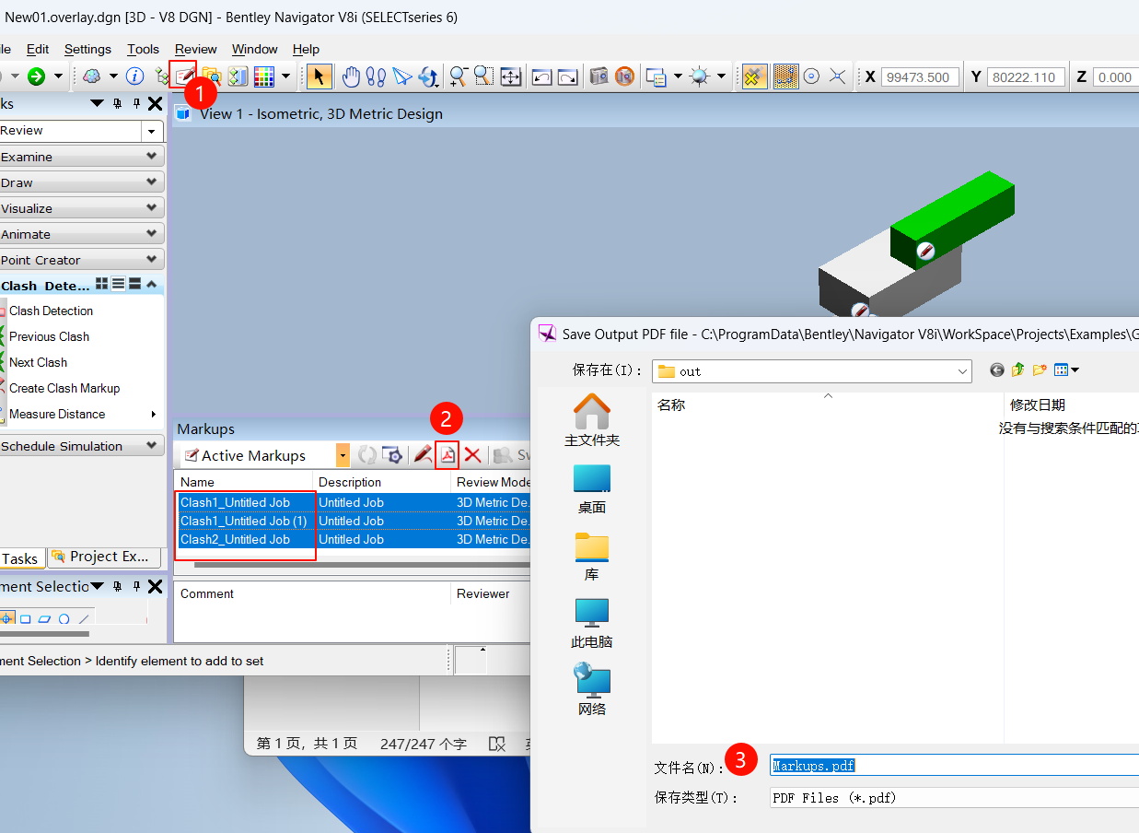Export markups using the PDF icon
Screen dimensions: 1139x833
(x=447, y=455)
